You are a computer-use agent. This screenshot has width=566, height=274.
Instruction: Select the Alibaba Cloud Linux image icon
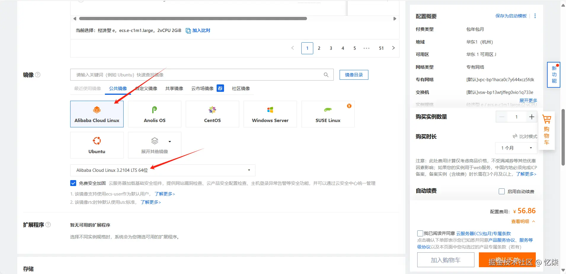point(97,110)
